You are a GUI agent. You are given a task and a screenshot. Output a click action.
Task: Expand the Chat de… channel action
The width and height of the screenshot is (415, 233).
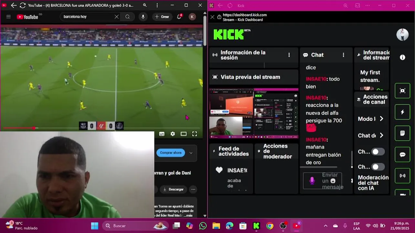[x=381, y=135]
